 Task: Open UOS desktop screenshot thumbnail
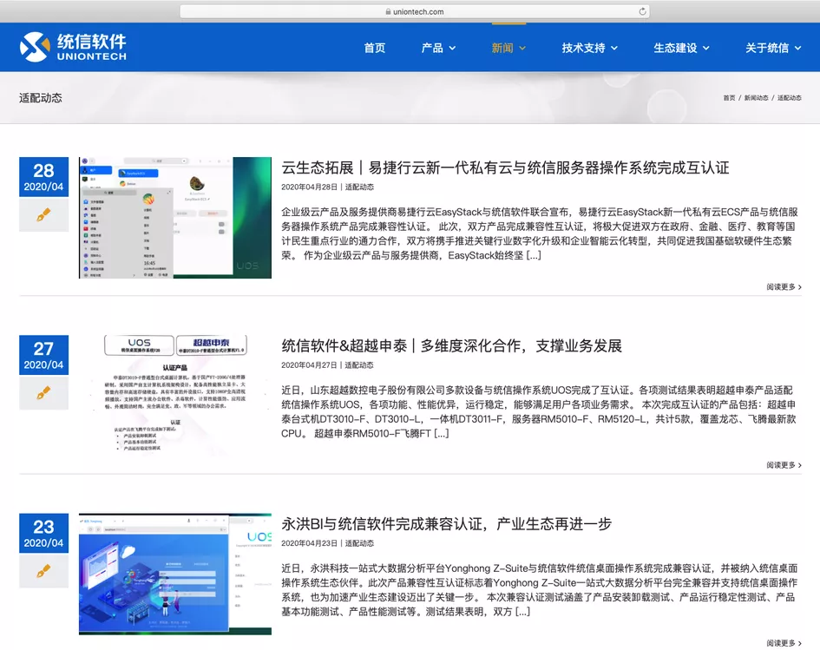(175, 218)
